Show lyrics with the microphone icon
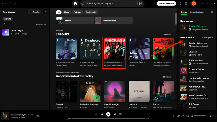Image resolution: width=217 pixels, height=122 pixels. (178, 116)
